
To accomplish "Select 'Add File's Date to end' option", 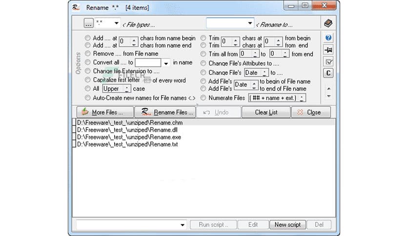I will pos(203,89).
